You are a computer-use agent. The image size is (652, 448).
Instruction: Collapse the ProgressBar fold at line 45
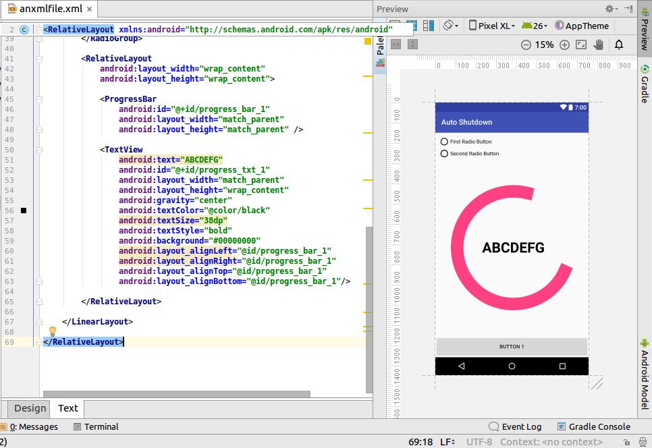point(39,99)
